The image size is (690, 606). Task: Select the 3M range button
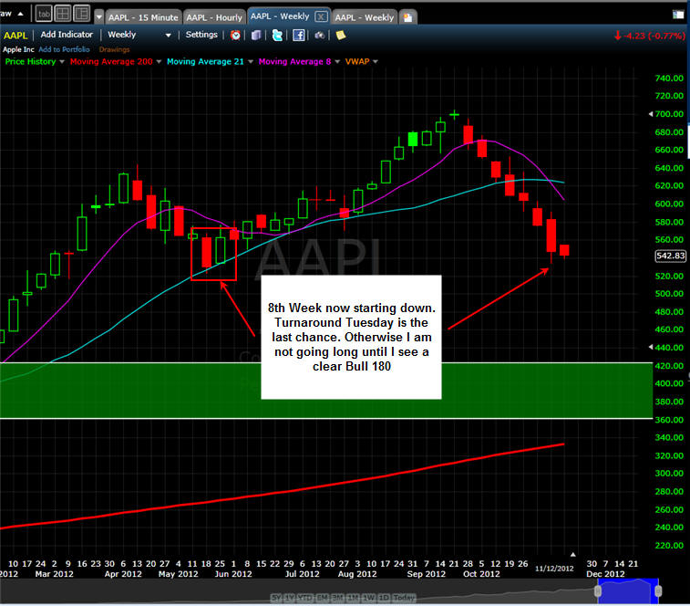[337, 598]
